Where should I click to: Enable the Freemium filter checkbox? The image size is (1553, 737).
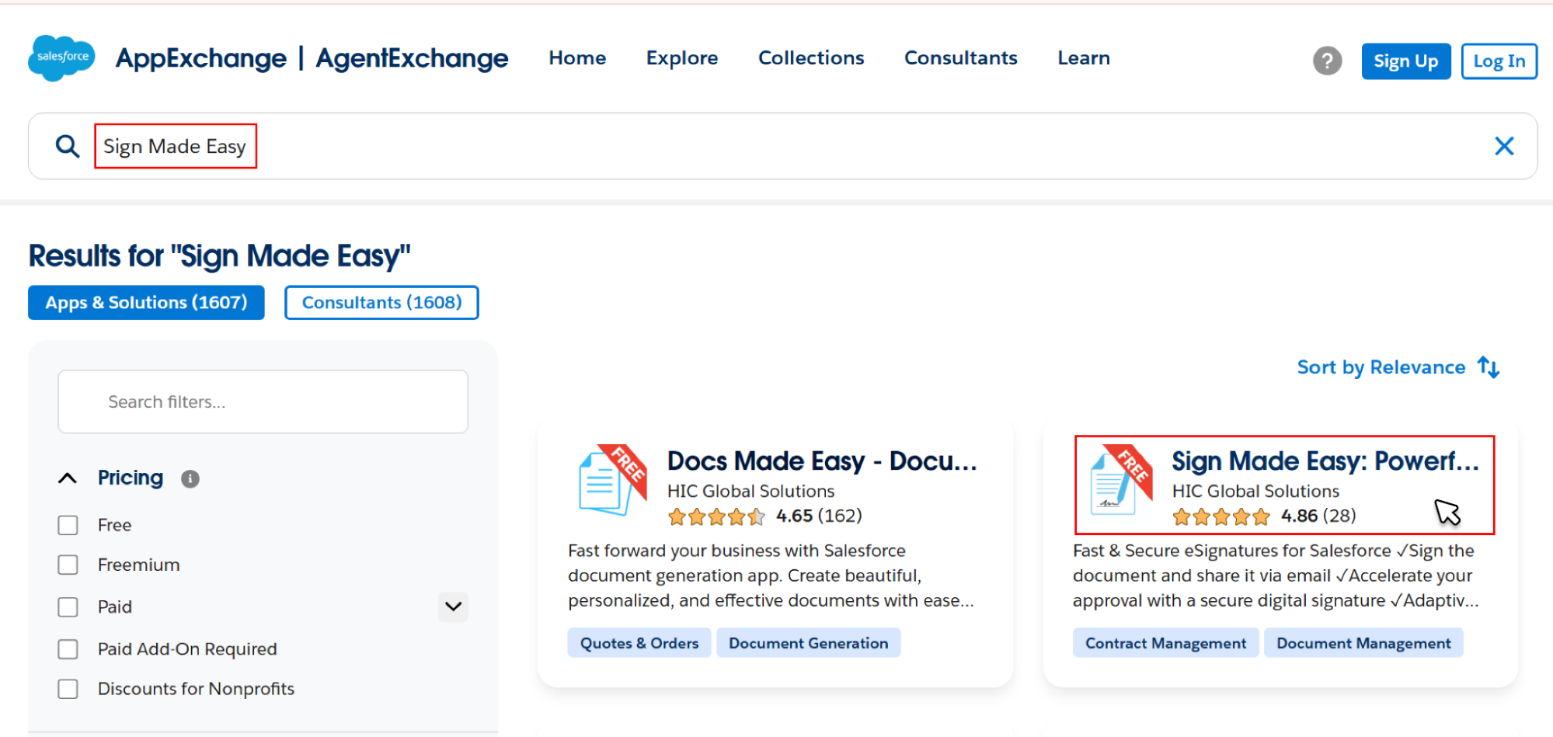click(68, 565)
